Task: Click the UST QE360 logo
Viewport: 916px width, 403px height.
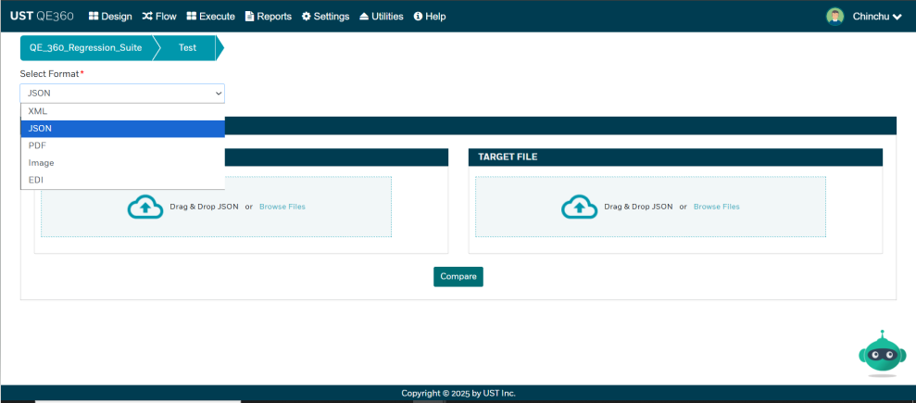Action: tap(42, 16)
